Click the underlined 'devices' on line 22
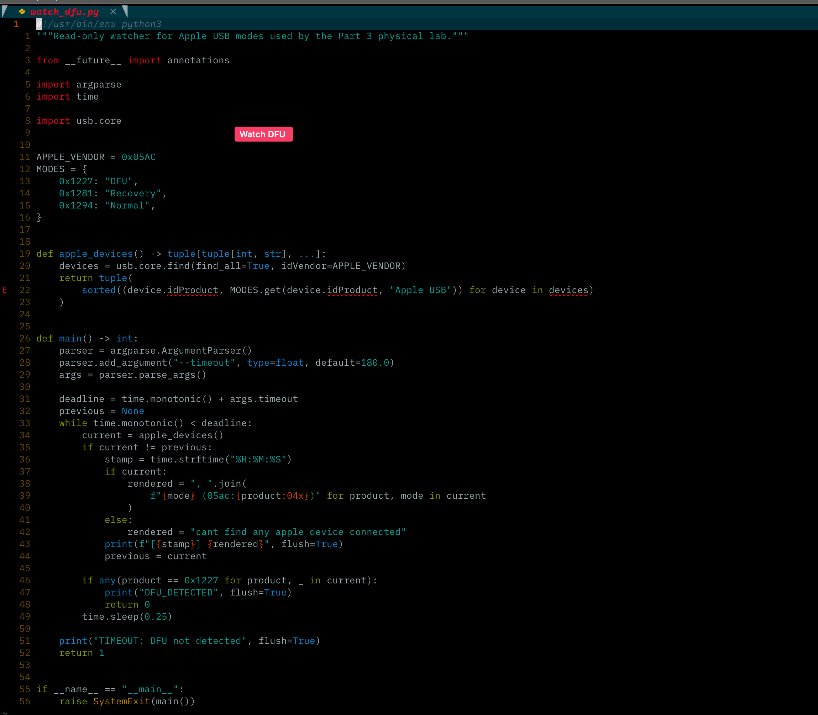The width and height of the screenshot is (818, 715). tap(568, 290)
